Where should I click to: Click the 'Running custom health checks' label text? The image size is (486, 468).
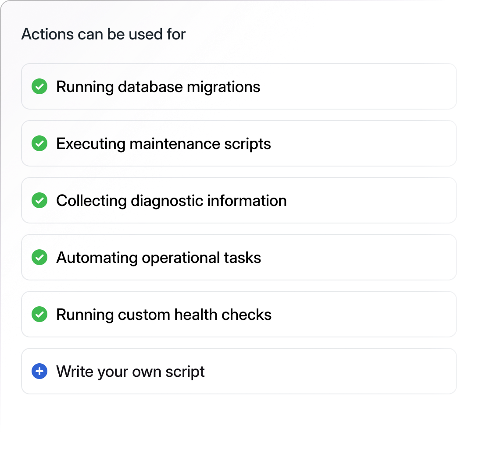(x=164, y=315)
